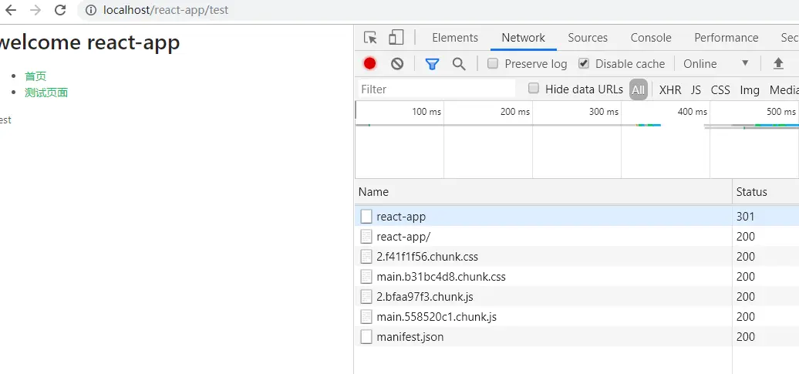Click the Name column header
The height and width of the screenshot is (374, 799).
(544, 191)
